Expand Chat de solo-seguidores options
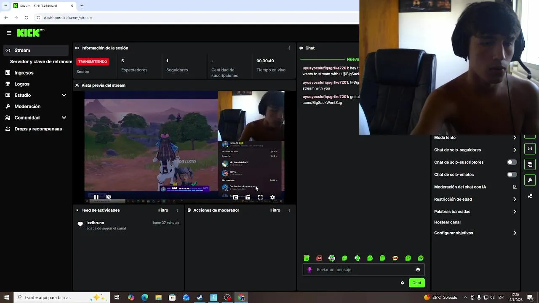The height and width of the screenshot is (303, 539). [515, 150]
